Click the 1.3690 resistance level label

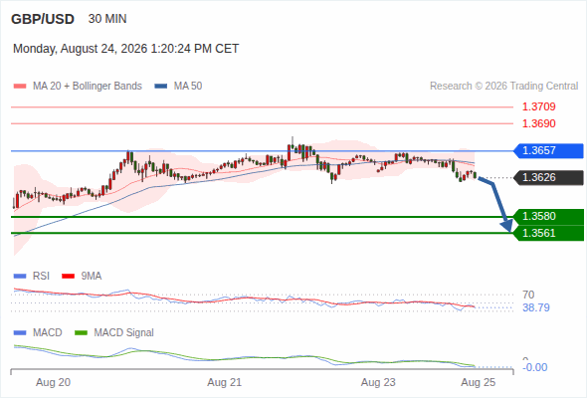[538, 123]
